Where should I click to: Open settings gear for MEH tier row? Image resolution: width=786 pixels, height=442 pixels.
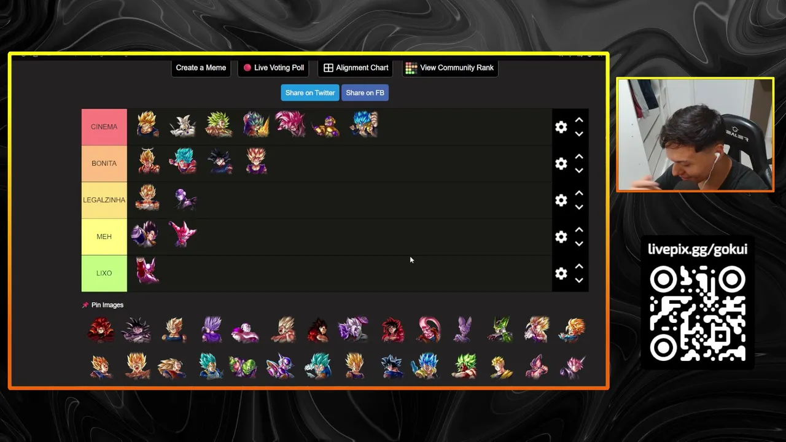coord(561,237)
